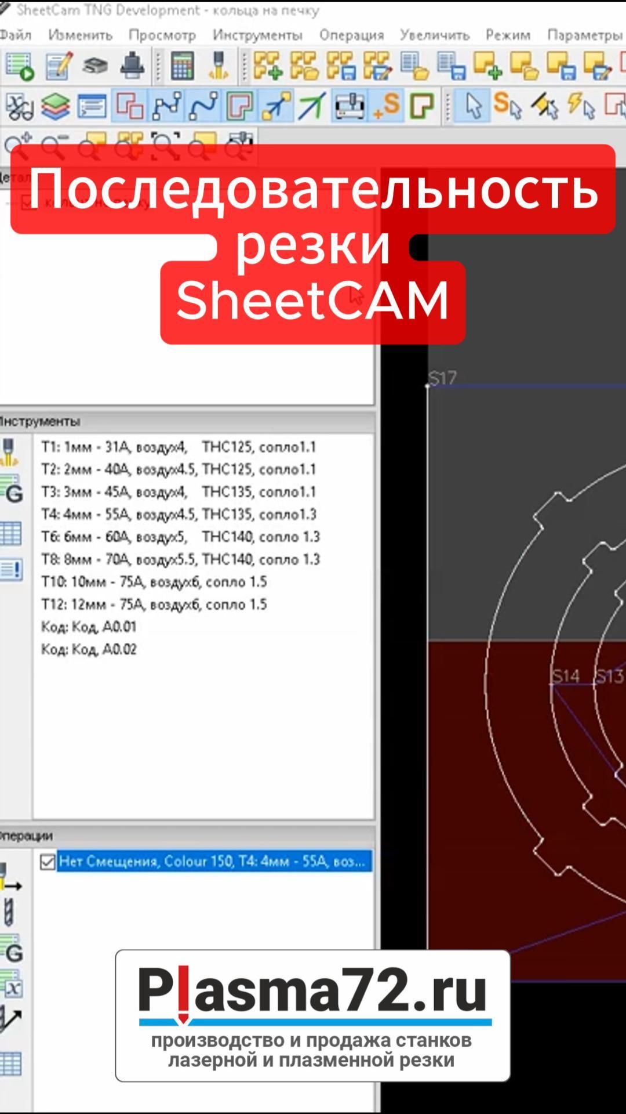The height and width of the screenshot is (1114, 626).
Task: Click the scissors and glasses icon
Action: tap(19, 106)
